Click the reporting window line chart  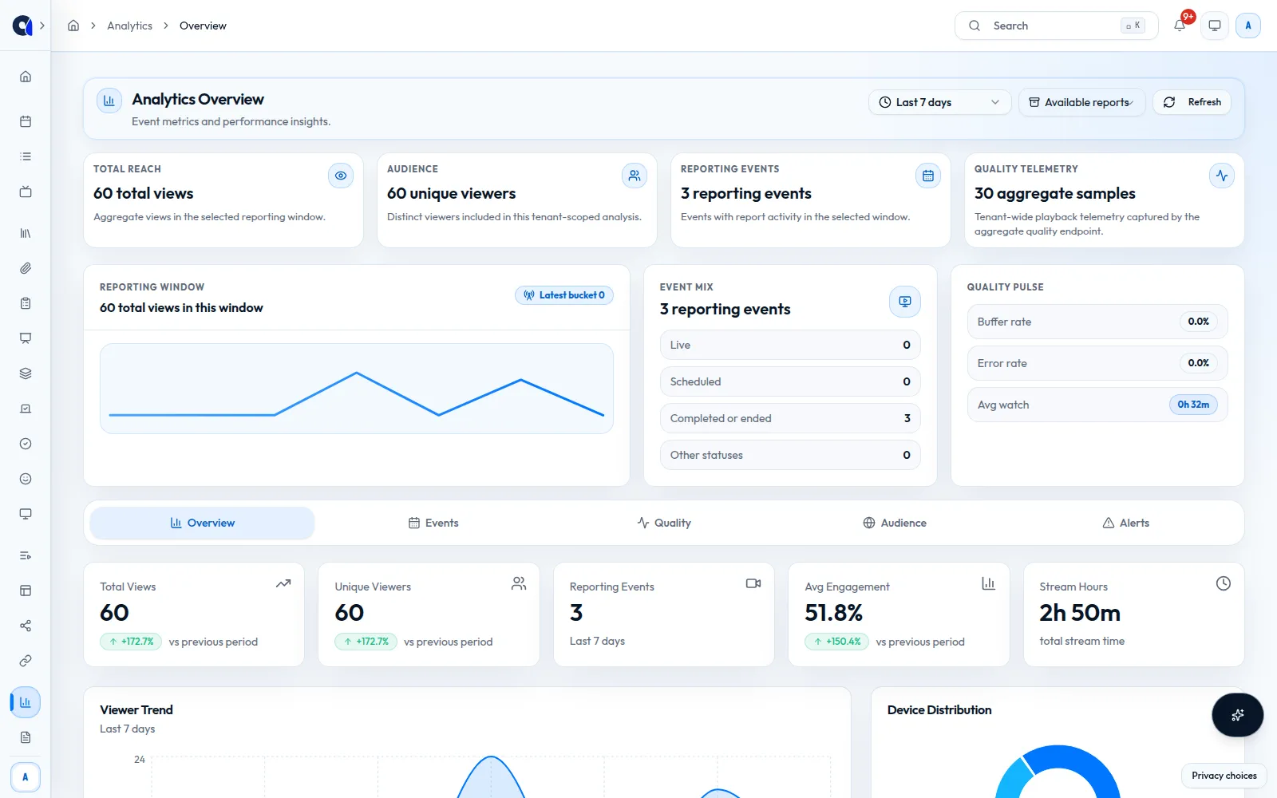point(357,389)
